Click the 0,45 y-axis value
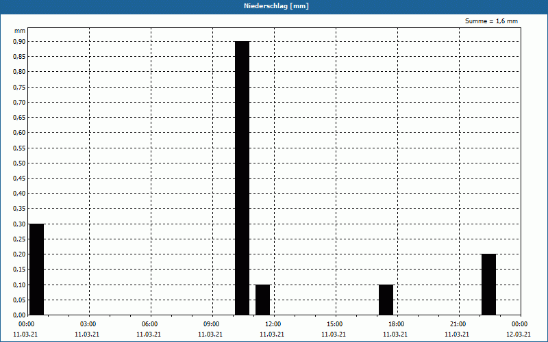Viewport: 548px width, 342px height. pyautogui.click(x=19, y=179)
